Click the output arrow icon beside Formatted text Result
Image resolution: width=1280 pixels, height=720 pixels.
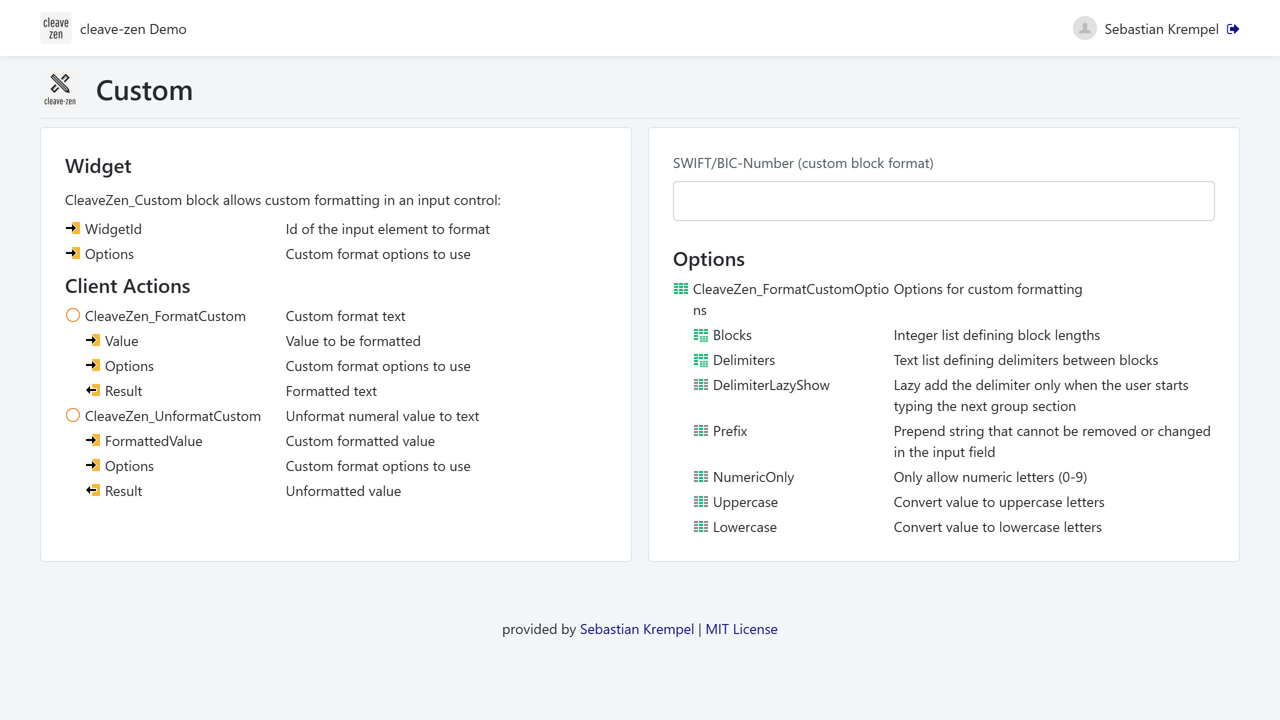(93, 390)
